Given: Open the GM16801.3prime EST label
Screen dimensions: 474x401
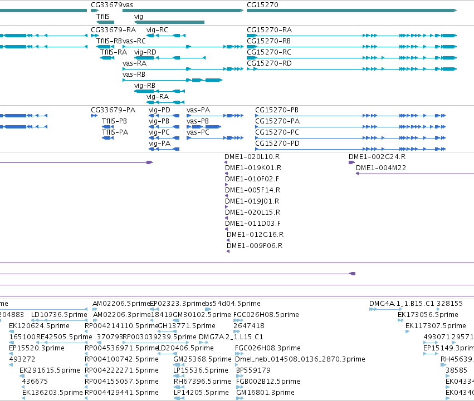Looking at the screenshot, I should tap(265, 393).
